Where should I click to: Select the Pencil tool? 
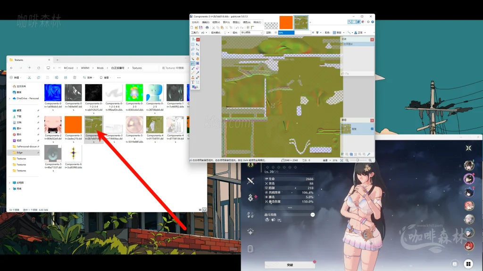point(193,73)
